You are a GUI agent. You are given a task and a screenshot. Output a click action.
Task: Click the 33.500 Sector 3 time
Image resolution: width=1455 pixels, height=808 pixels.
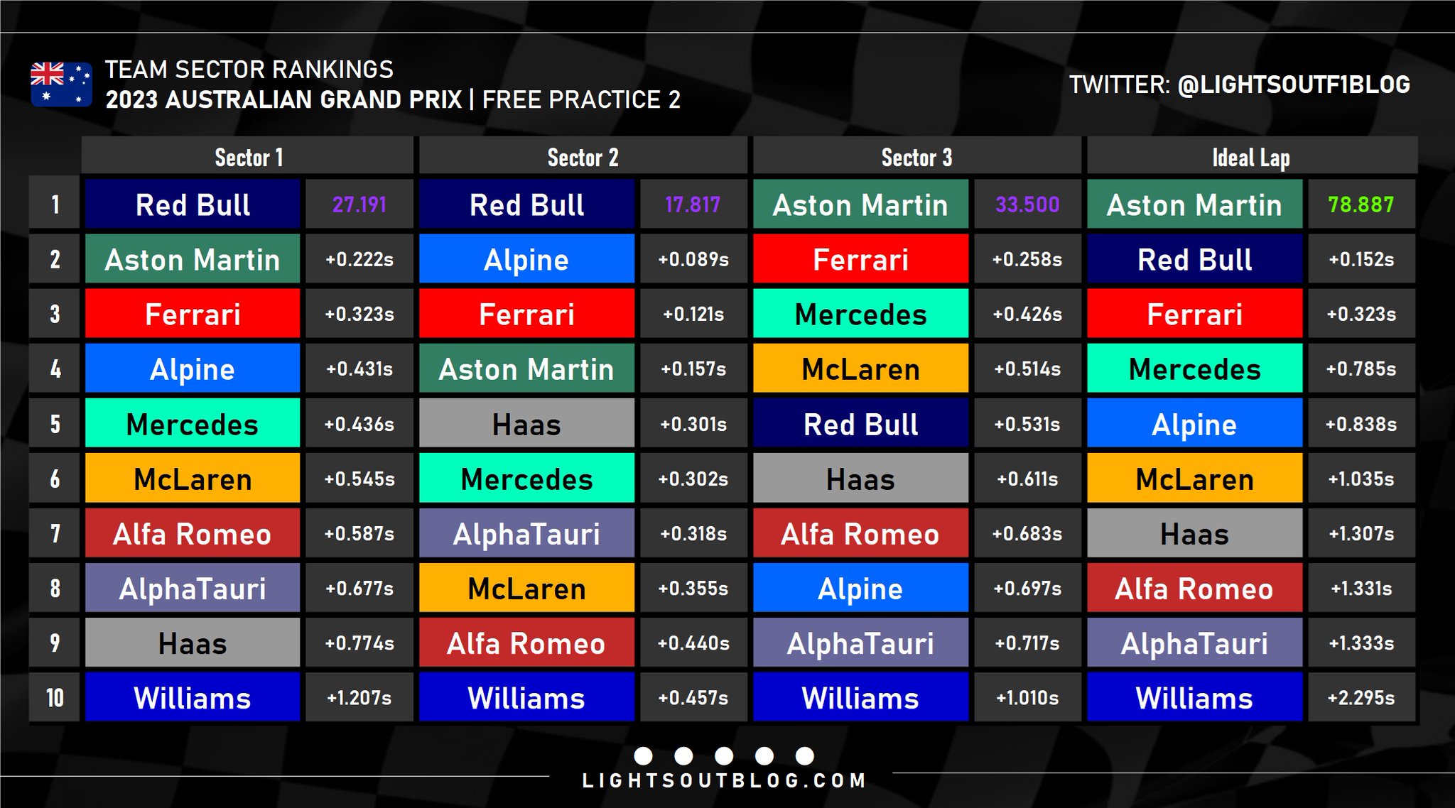click(x=1027, y=204)
